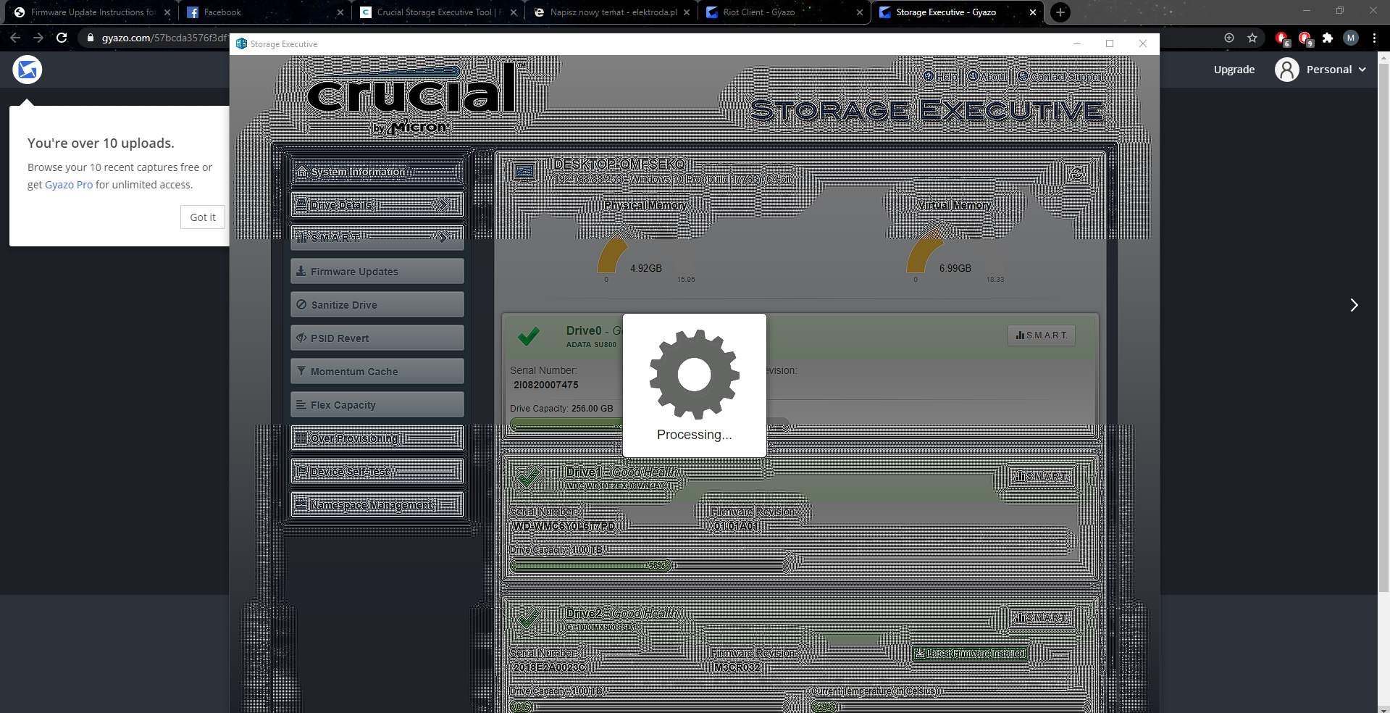
Task: Click Drive1 firmware revision 01.01A01
Action: point(736,526)
